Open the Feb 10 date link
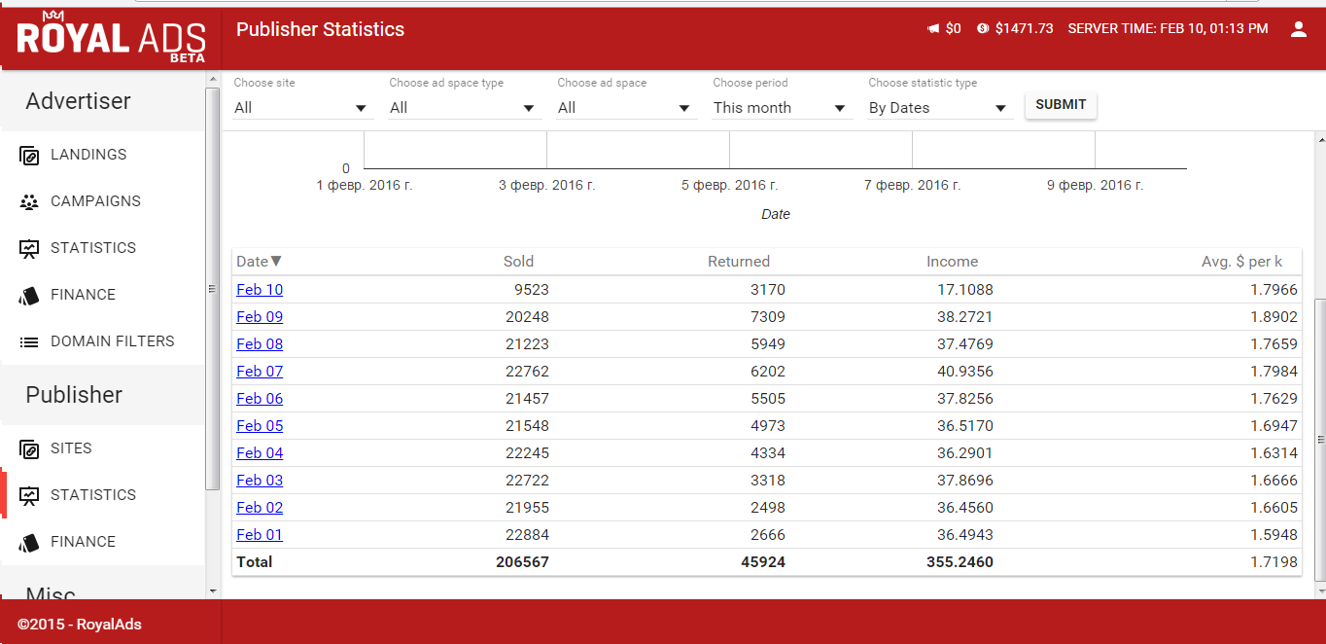Image resolution: width=1326 pixels, height=644 pixels. pos(260,289)
